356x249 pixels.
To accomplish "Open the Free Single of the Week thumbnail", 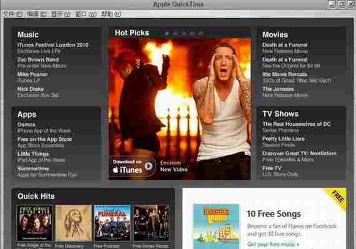I will (x=35, y=223).
